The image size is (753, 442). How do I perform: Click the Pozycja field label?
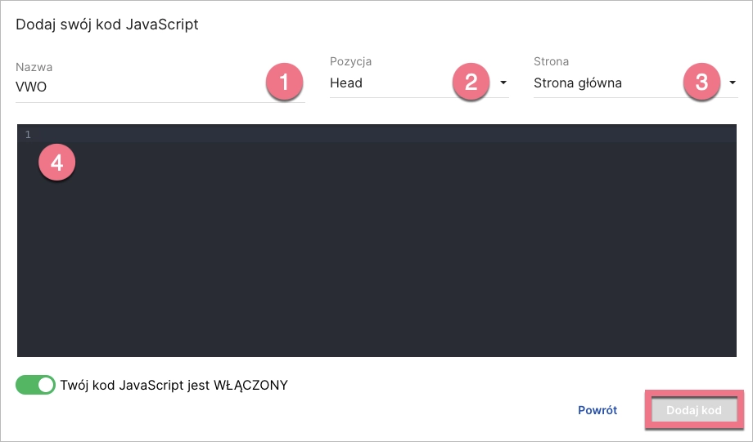pos(350,61)
